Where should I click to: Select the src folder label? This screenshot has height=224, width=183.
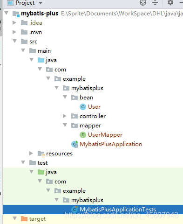pyautogui.click(x=33, y=42)
